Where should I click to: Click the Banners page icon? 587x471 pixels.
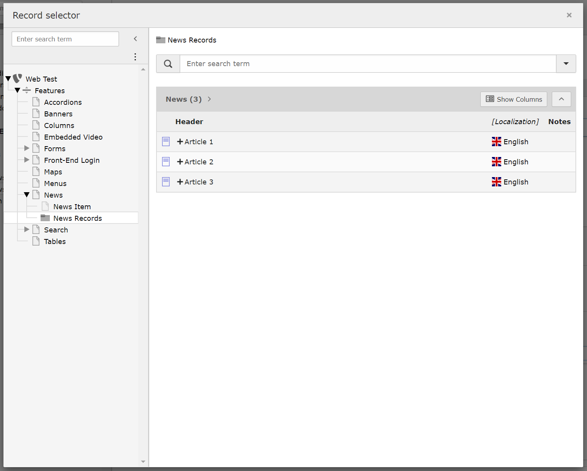click(36, 114)
